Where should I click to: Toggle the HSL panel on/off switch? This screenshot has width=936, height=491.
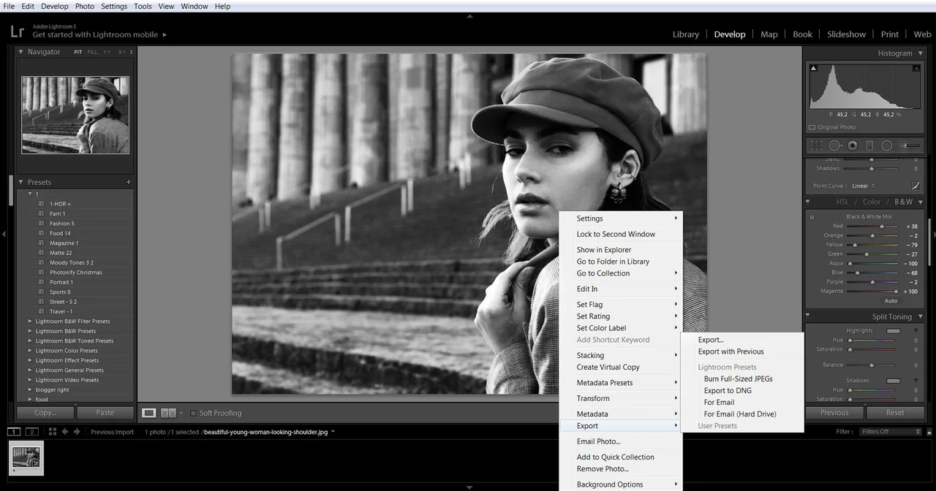click(808, 202)
